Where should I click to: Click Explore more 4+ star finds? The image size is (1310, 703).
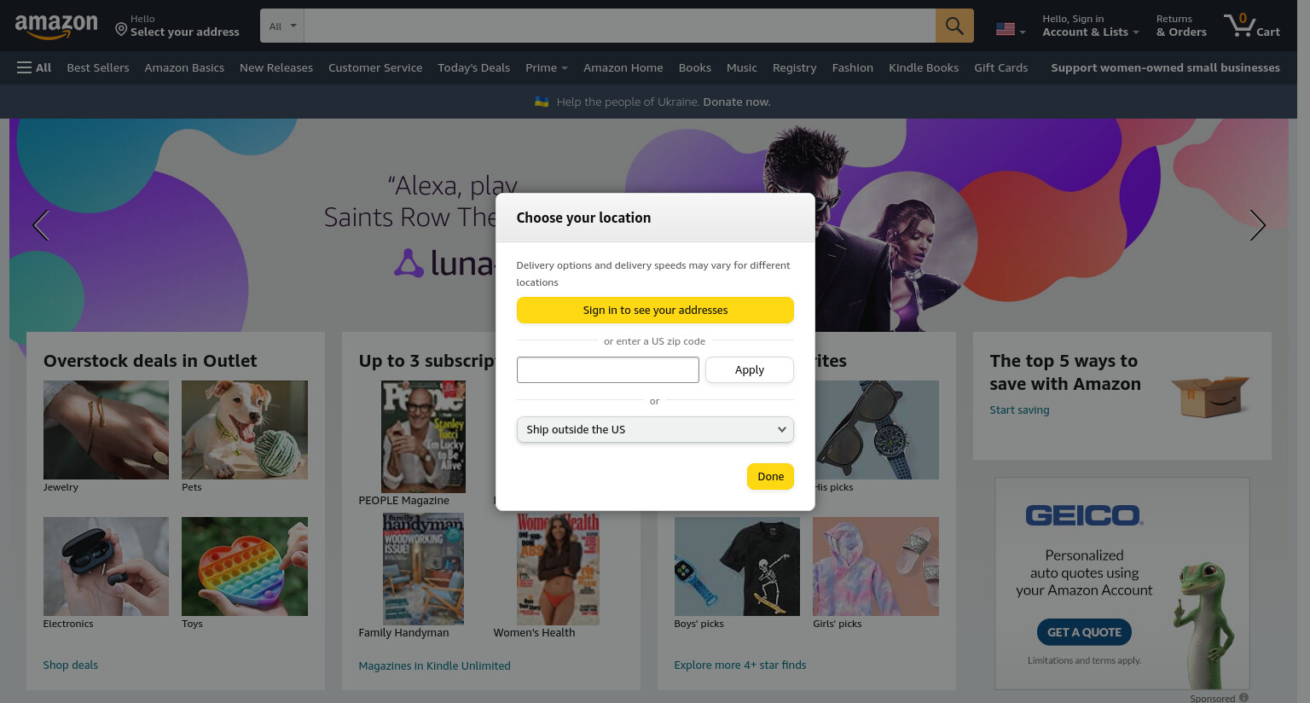[739, 665]
